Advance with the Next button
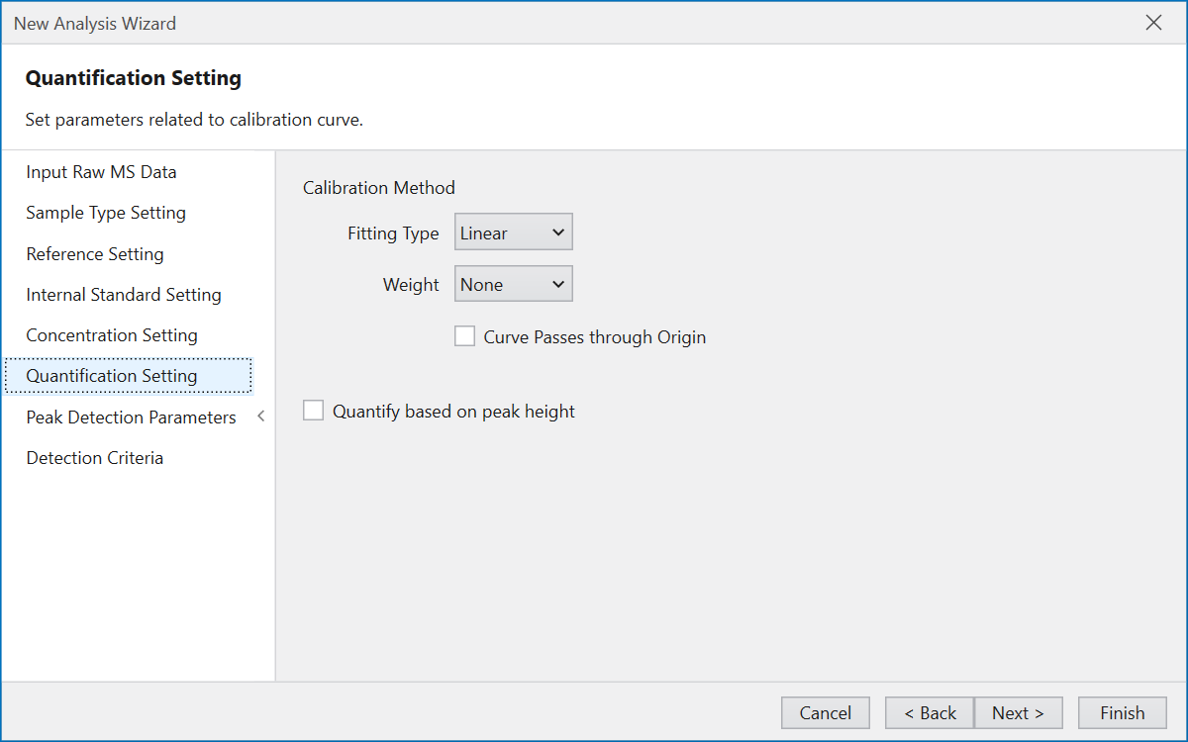Screen dimensions: 1188x742 (x=1018, y=712)
